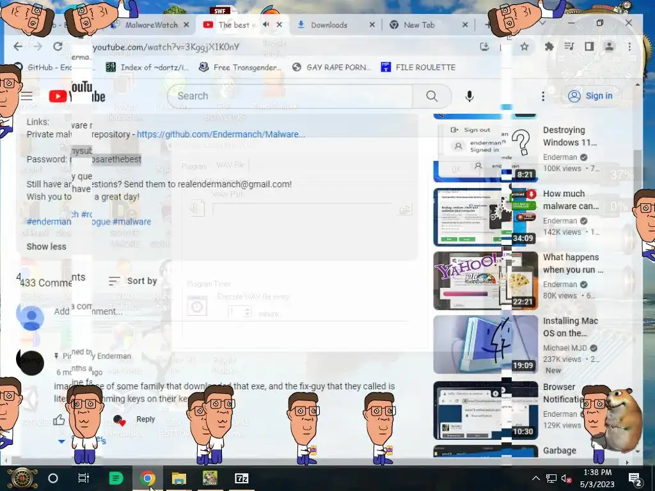The image size is (655, 491).
Task: Go back using the browser back arrow
Action: pyautogui.click(x=18, y=46)
